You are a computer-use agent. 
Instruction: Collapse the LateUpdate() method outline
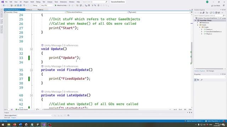coord(32,95)
